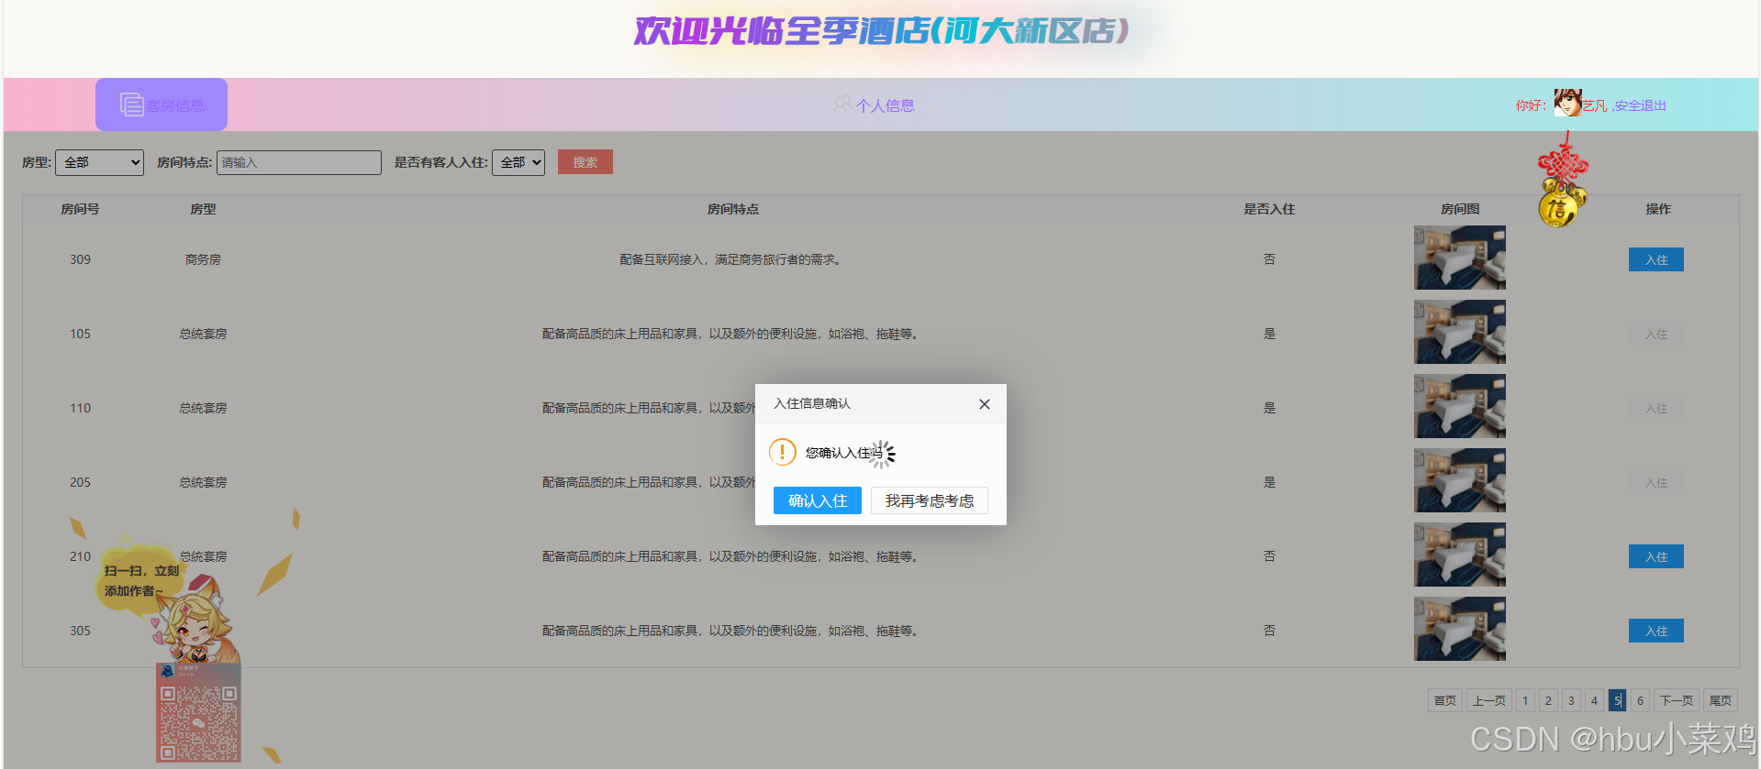Click the 房间号 column header

(80, 209)
